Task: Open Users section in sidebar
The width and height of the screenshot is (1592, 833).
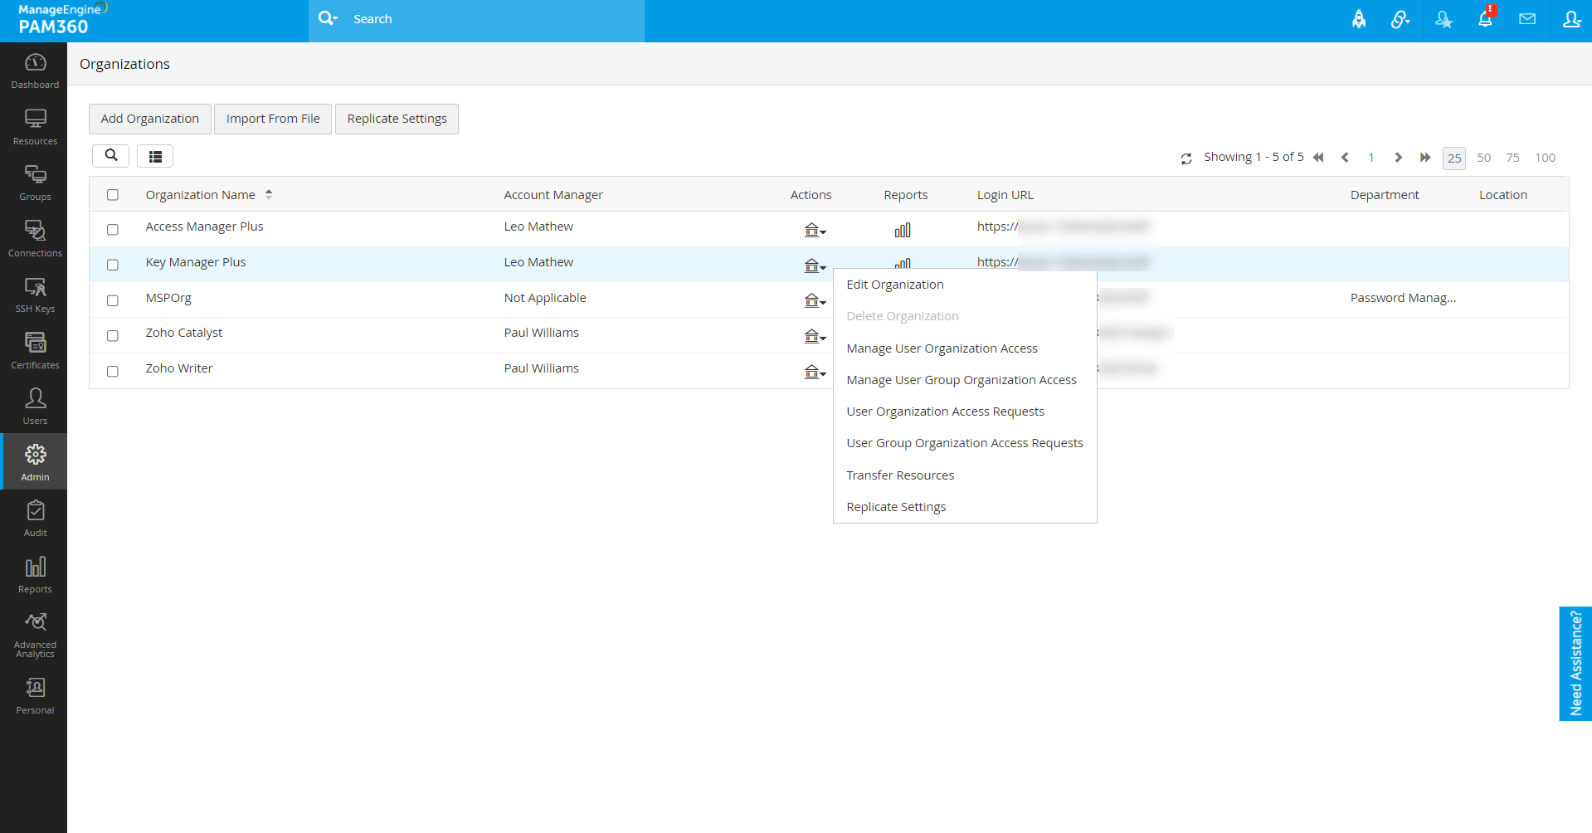Action: click(x=35, y=407)
